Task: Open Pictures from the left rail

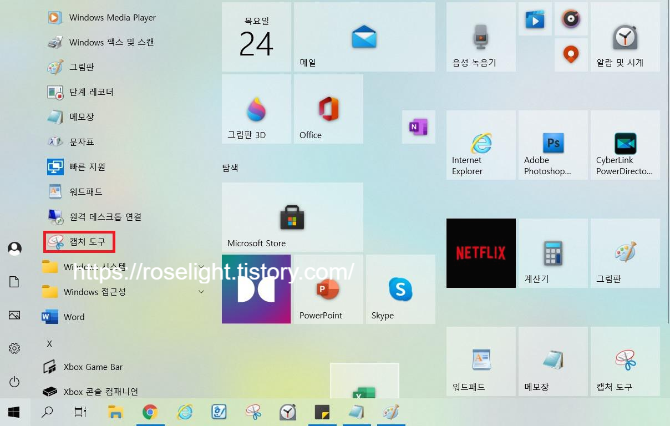Action: tap(14, 316)
